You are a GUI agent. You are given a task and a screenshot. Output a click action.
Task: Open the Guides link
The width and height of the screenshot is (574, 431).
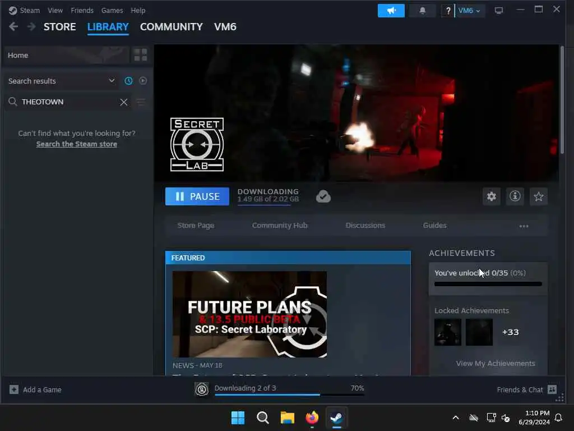pyautogui.click(x=434, y=226)
